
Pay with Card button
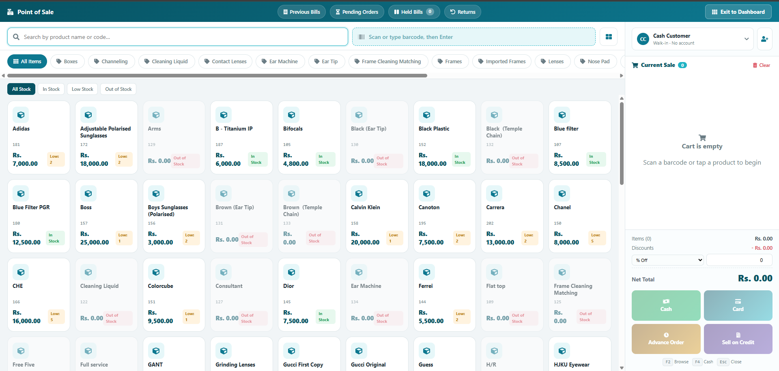click(738, 305)
